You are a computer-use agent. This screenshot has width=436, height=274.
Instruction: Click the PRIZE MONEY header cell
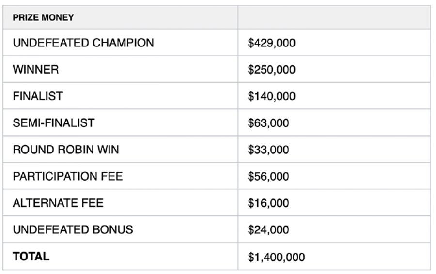[x=44, y=17]
